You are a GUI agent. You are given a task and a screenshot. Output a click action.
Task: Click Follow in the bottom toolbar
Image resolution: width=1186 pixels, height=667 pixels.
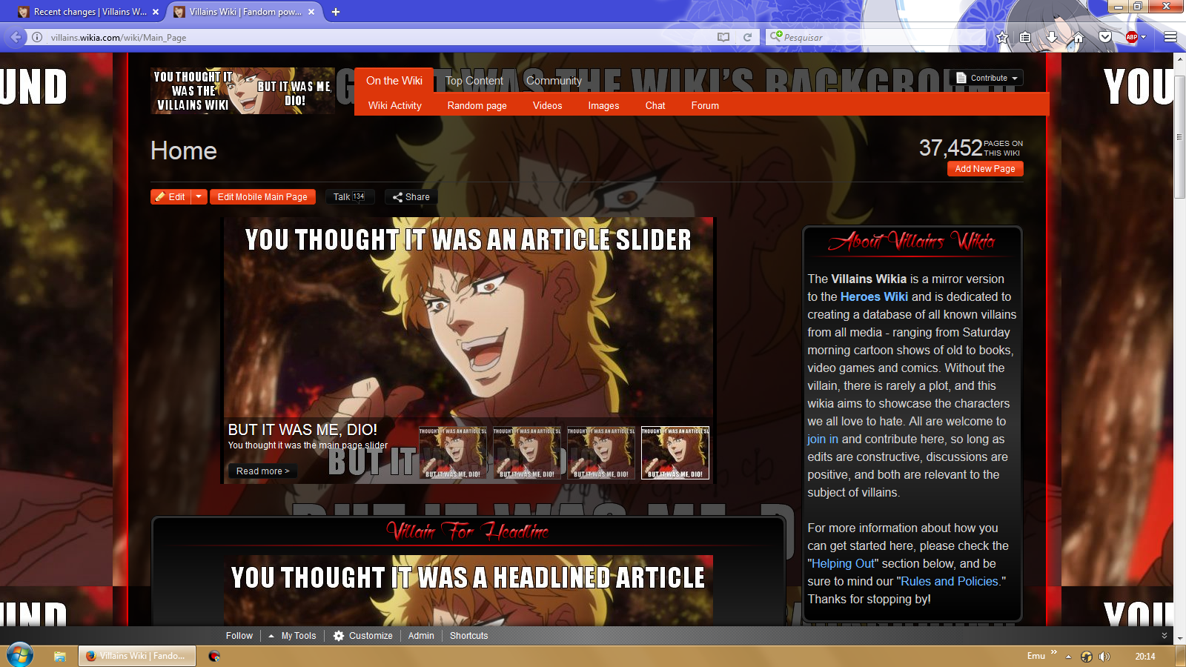[x=239, y=636]
